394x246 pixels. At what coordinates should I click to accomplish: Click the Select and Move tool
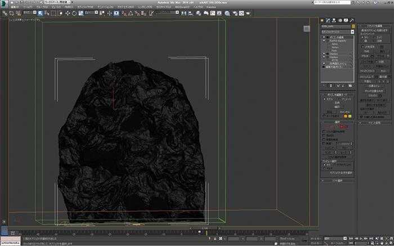(x=68, y=13)
